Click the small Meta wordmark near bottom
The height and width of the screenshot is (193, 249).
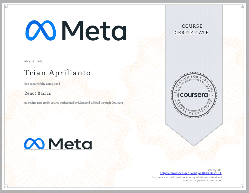click(x=69, y=144)
